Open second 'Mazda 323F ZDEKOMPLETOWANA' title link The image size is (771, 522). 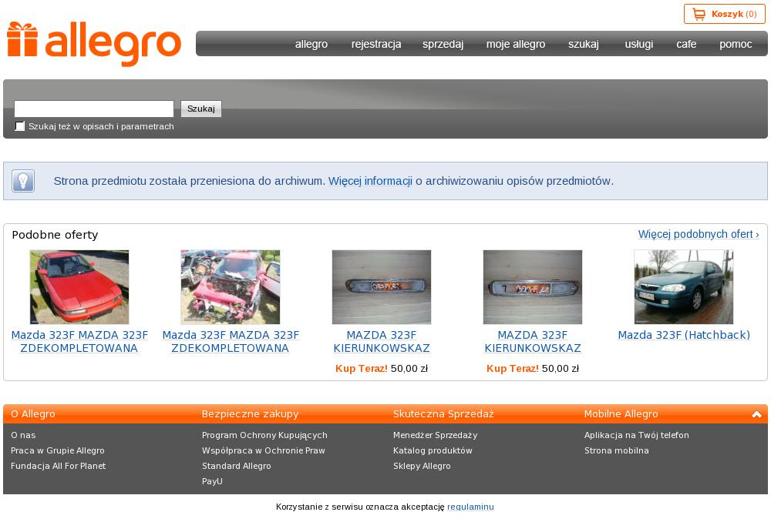pyautogui.click(x=230, y=341)
